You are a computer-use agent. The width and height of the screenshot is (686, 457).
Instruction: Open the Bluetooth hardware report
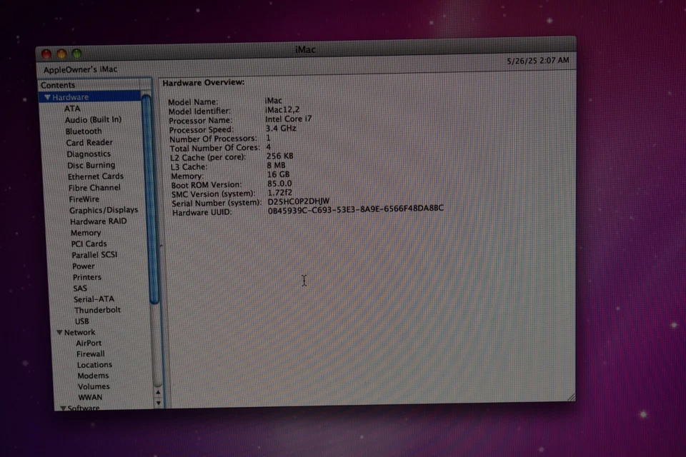coord(84,131)
